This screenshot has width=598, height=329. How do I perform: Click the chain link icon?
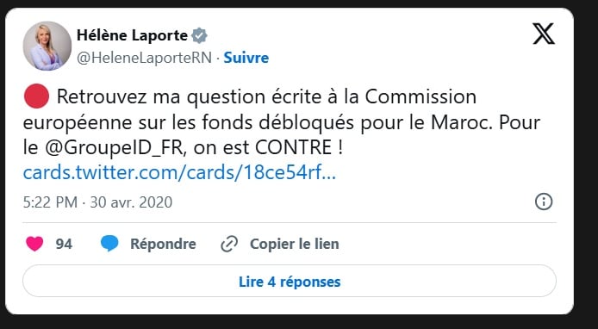coord(229,244)
